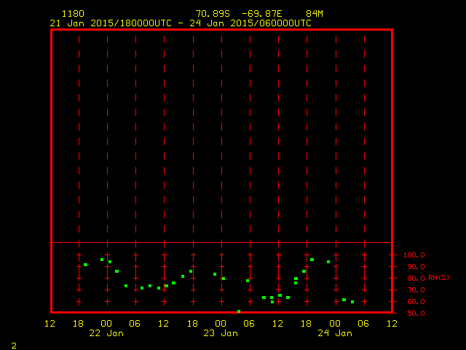The width and height of the screenshot is (466, 350).
Task: Click the start timestamp "21 Jan 2015/180000UTC"
Action: [x=111, y=23]
